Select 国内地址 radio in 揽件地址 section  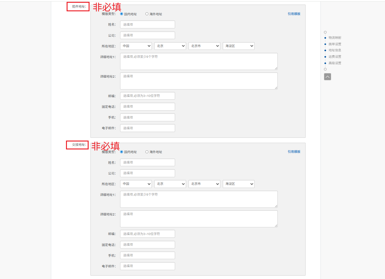122,14
